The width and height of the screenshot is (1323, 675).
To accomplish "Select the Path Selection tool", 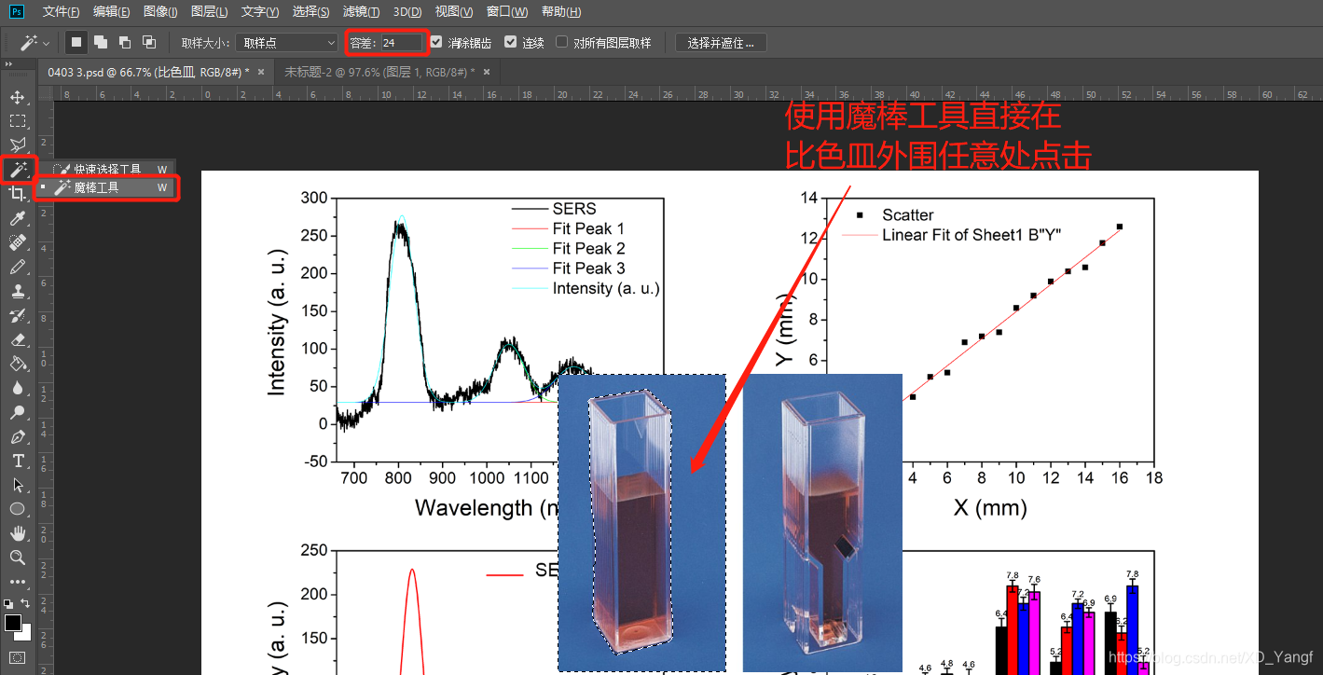I will pyautogui.click(x=17, y=485).
